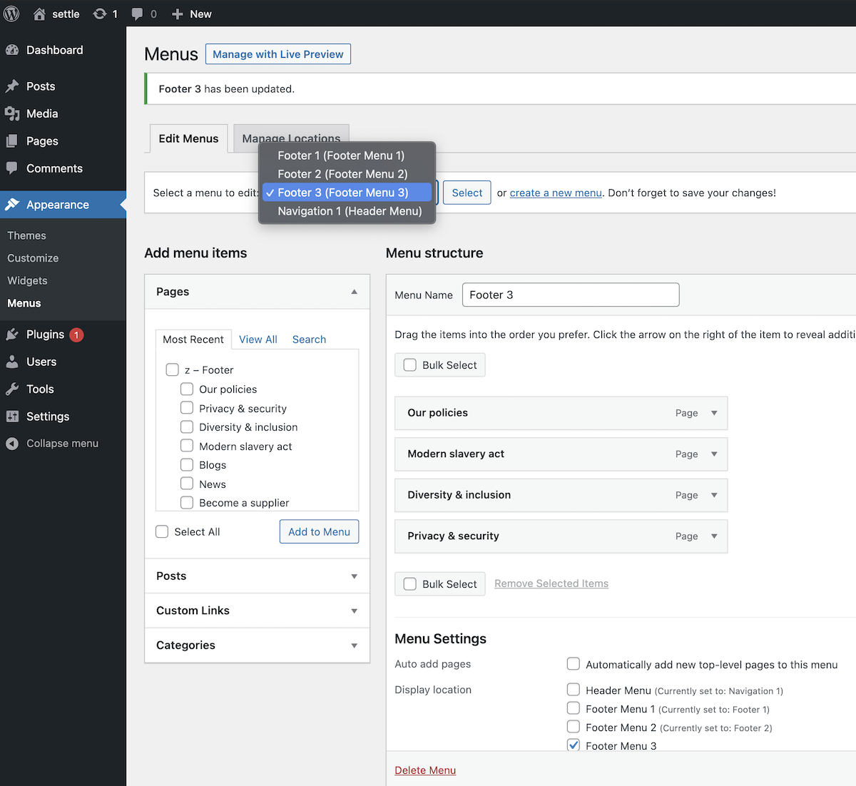Check the Our policies page checkbox
This screenshot has width=856, height=786.
187,389
